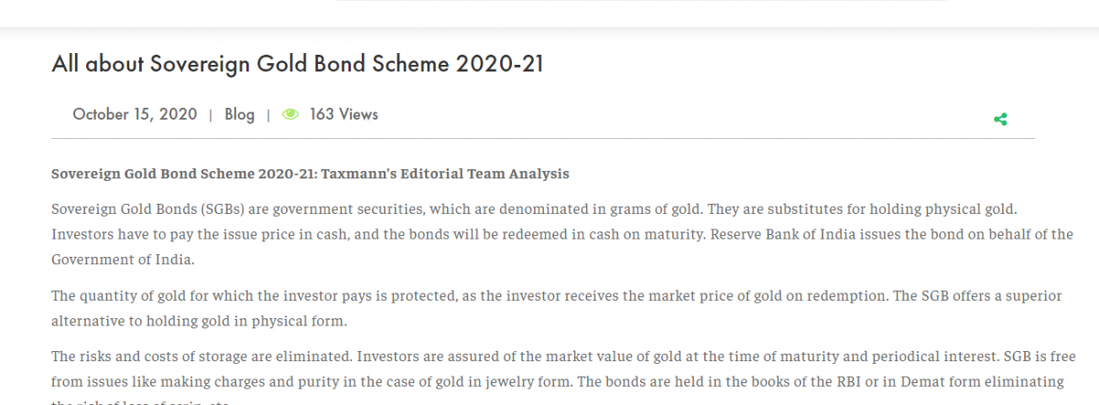Click the October 15, 2020 publish date

(135, 115)
